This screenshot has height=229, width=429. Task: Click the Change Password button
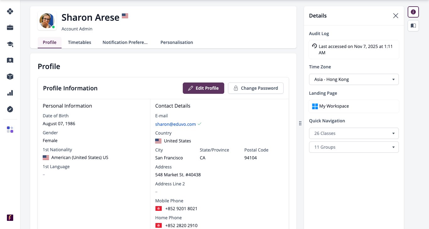point(256,88)
